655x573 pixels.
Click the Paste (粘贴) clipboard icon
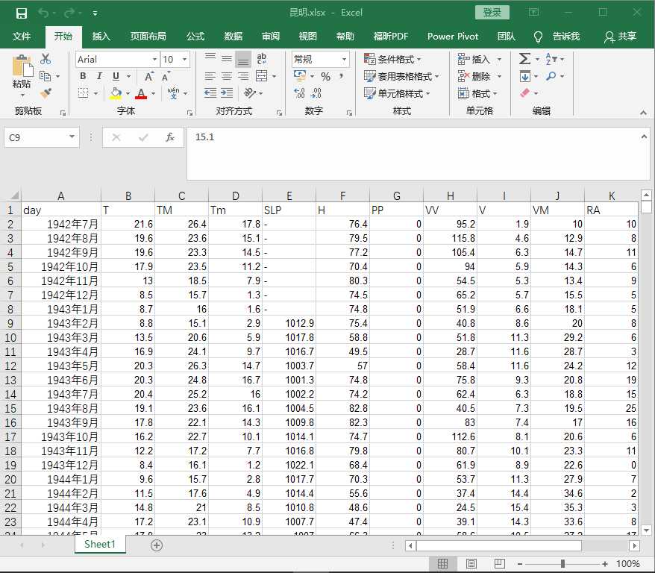tap(22, 66)
